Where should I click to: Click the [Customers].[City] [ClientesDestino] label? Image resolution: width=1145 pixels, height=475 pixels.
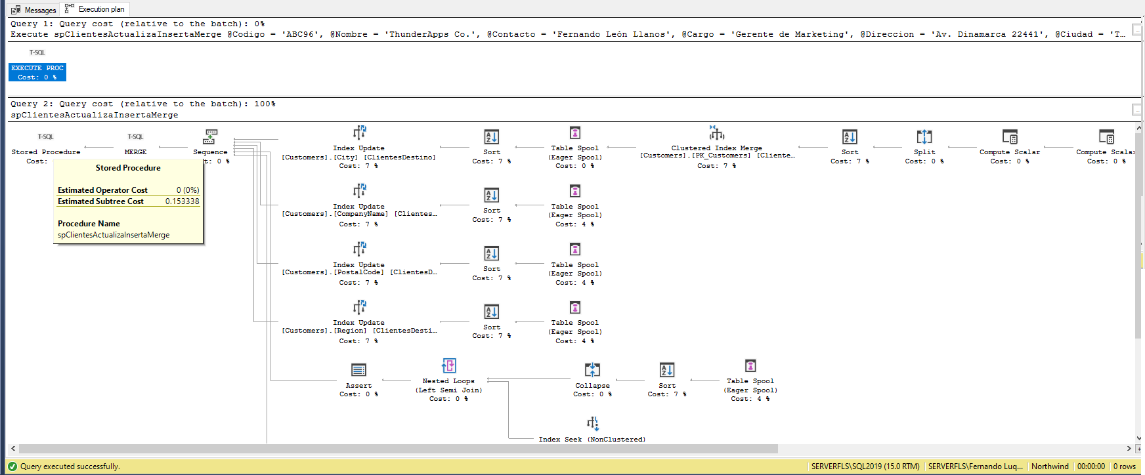click(358, 157)
